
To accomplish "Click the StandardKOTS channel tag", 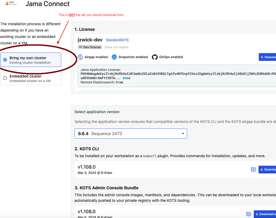I will tap(117, 40).
